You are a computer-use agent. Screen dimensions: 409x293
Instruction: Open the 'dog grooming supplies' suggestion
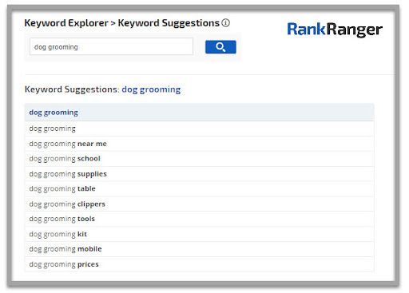pyautogui.click(x=200, y=174)
